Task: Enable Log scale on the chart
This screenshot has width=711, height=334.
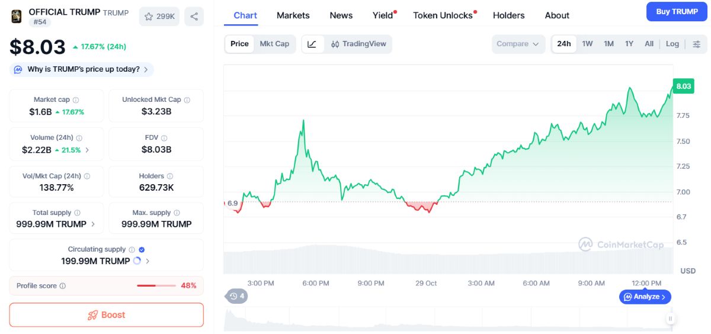Action: point(672,44)
